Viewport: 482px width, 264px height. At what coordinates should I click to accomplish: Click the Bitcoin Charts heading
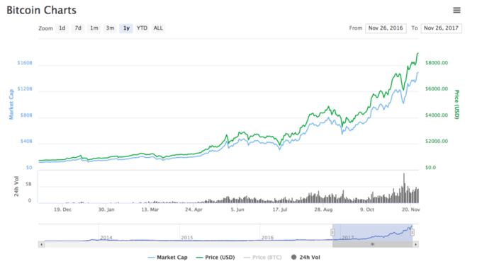coord(42,10)
